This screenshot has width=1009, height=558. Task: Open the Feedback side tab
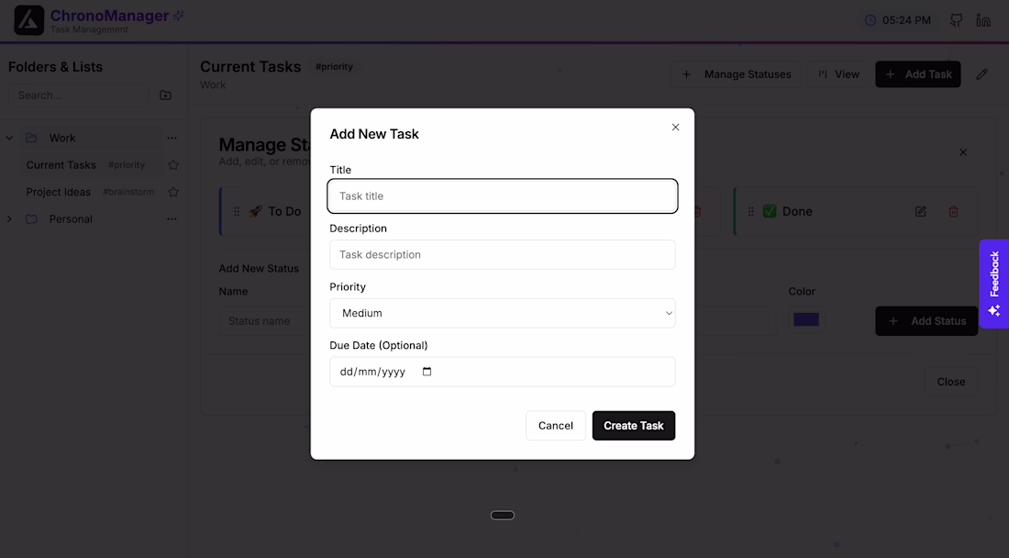(994, 284)
